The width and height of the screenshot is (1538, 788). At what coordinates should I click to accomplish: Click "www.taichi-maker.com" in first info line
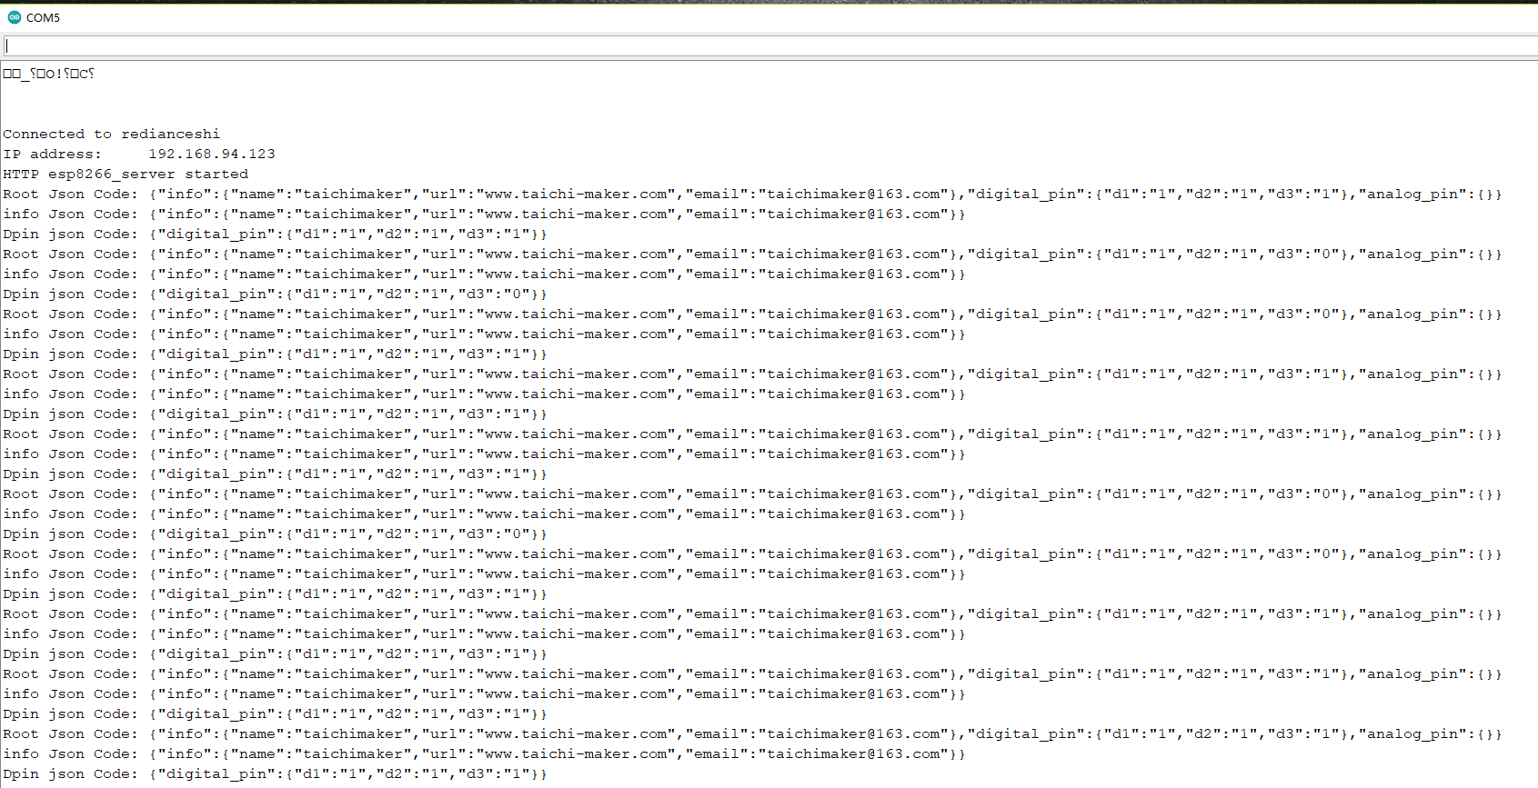click(x=575, y=214)
